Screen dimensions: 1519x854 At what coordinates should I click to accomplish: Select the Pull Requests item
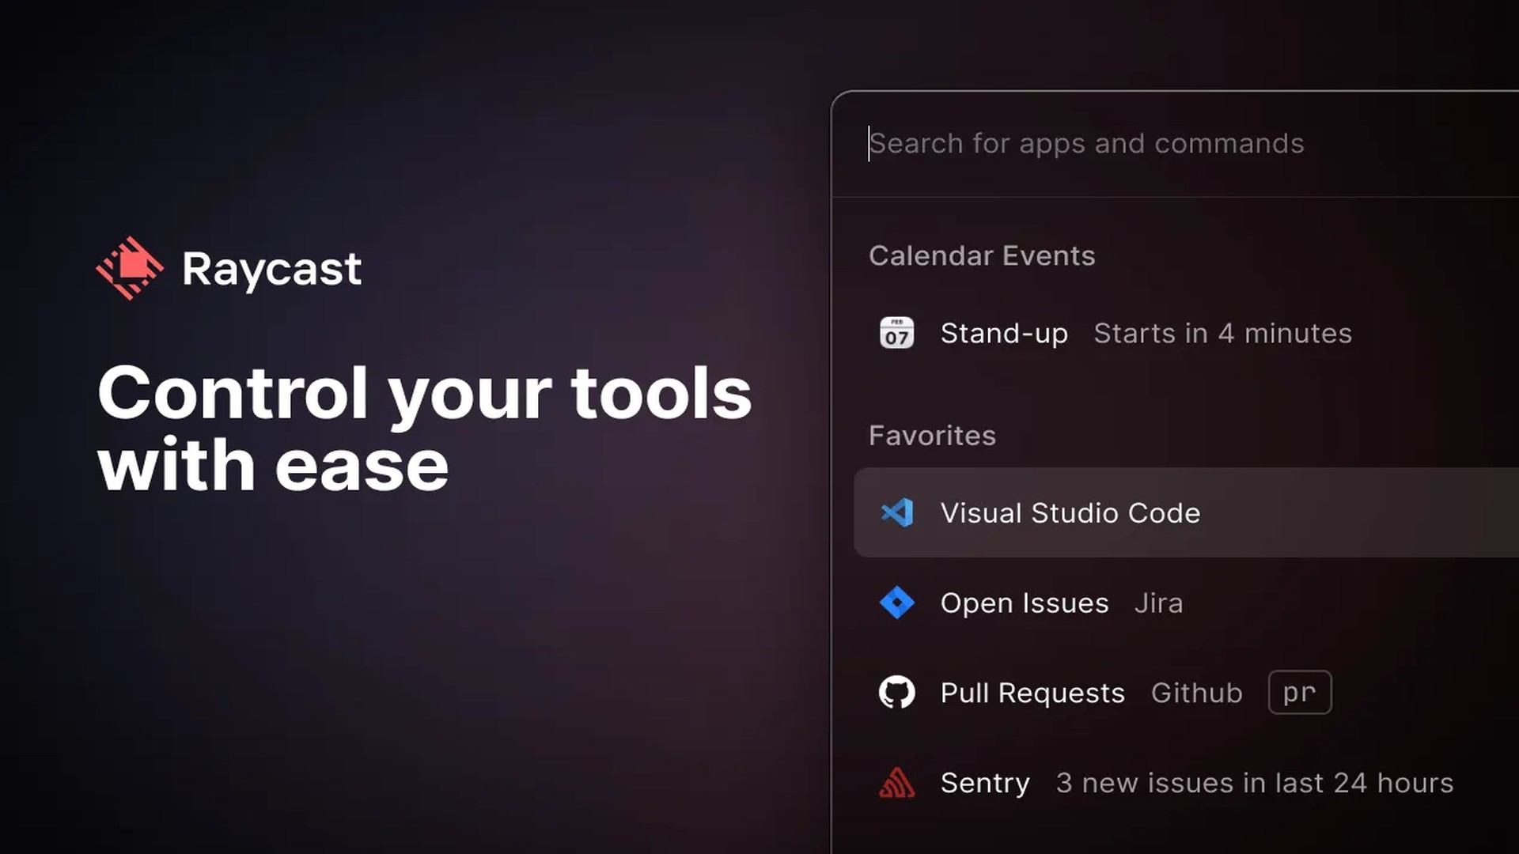click(1032, 693)
